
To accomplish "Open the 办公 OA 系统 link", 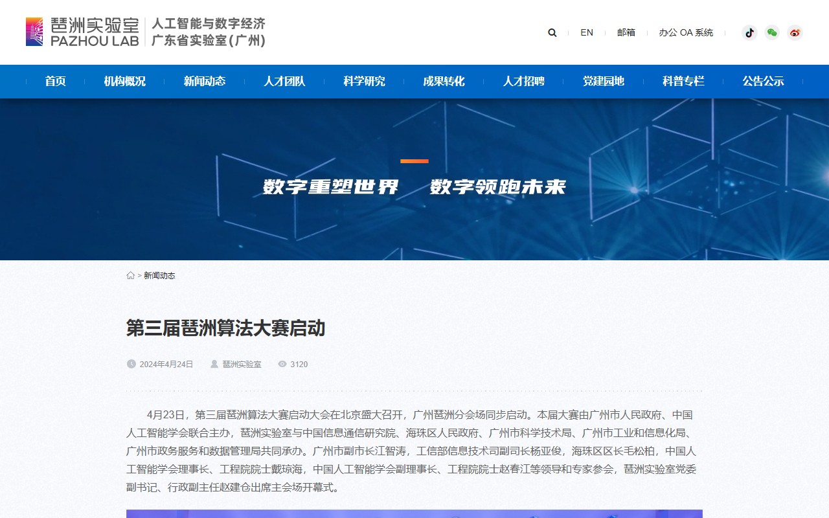I will pyautogui.click(x=685, y=32).
